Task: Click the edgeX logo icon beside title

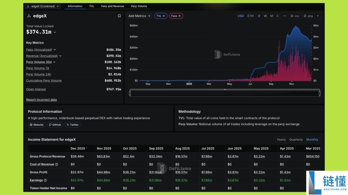Action: click(x=29, y=16)
